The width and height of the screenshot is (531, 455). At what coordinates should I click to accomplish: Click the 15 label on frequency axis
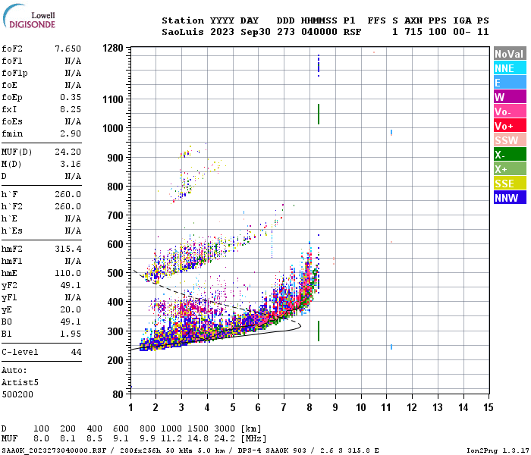tap(488, 407)
